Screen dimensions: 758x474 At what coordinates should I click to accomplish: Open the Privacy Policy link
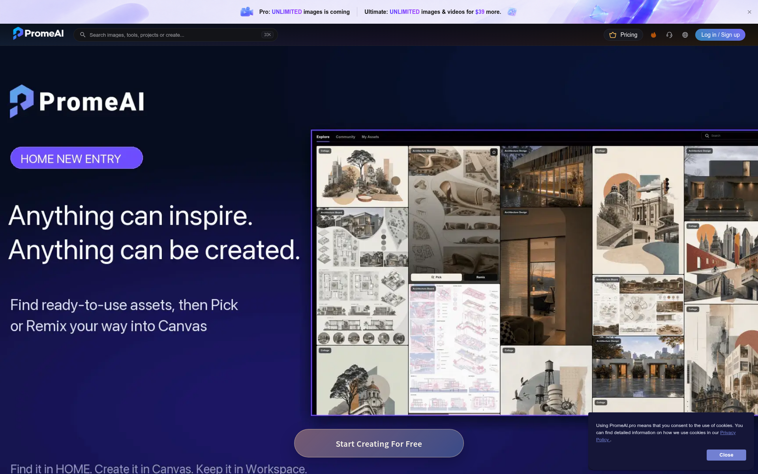click(728, 433)
